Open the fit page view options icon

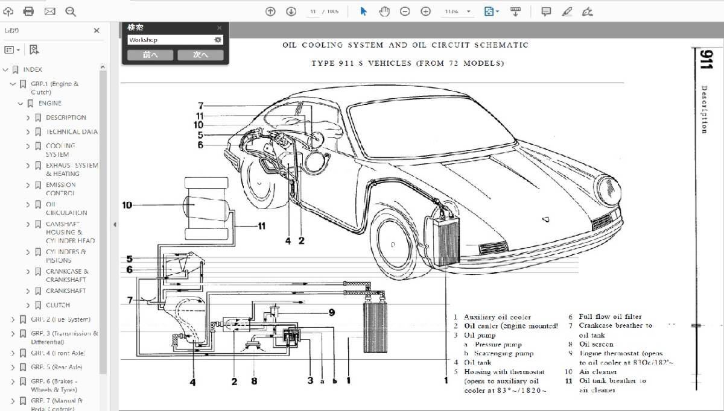(x=491, y=11)
